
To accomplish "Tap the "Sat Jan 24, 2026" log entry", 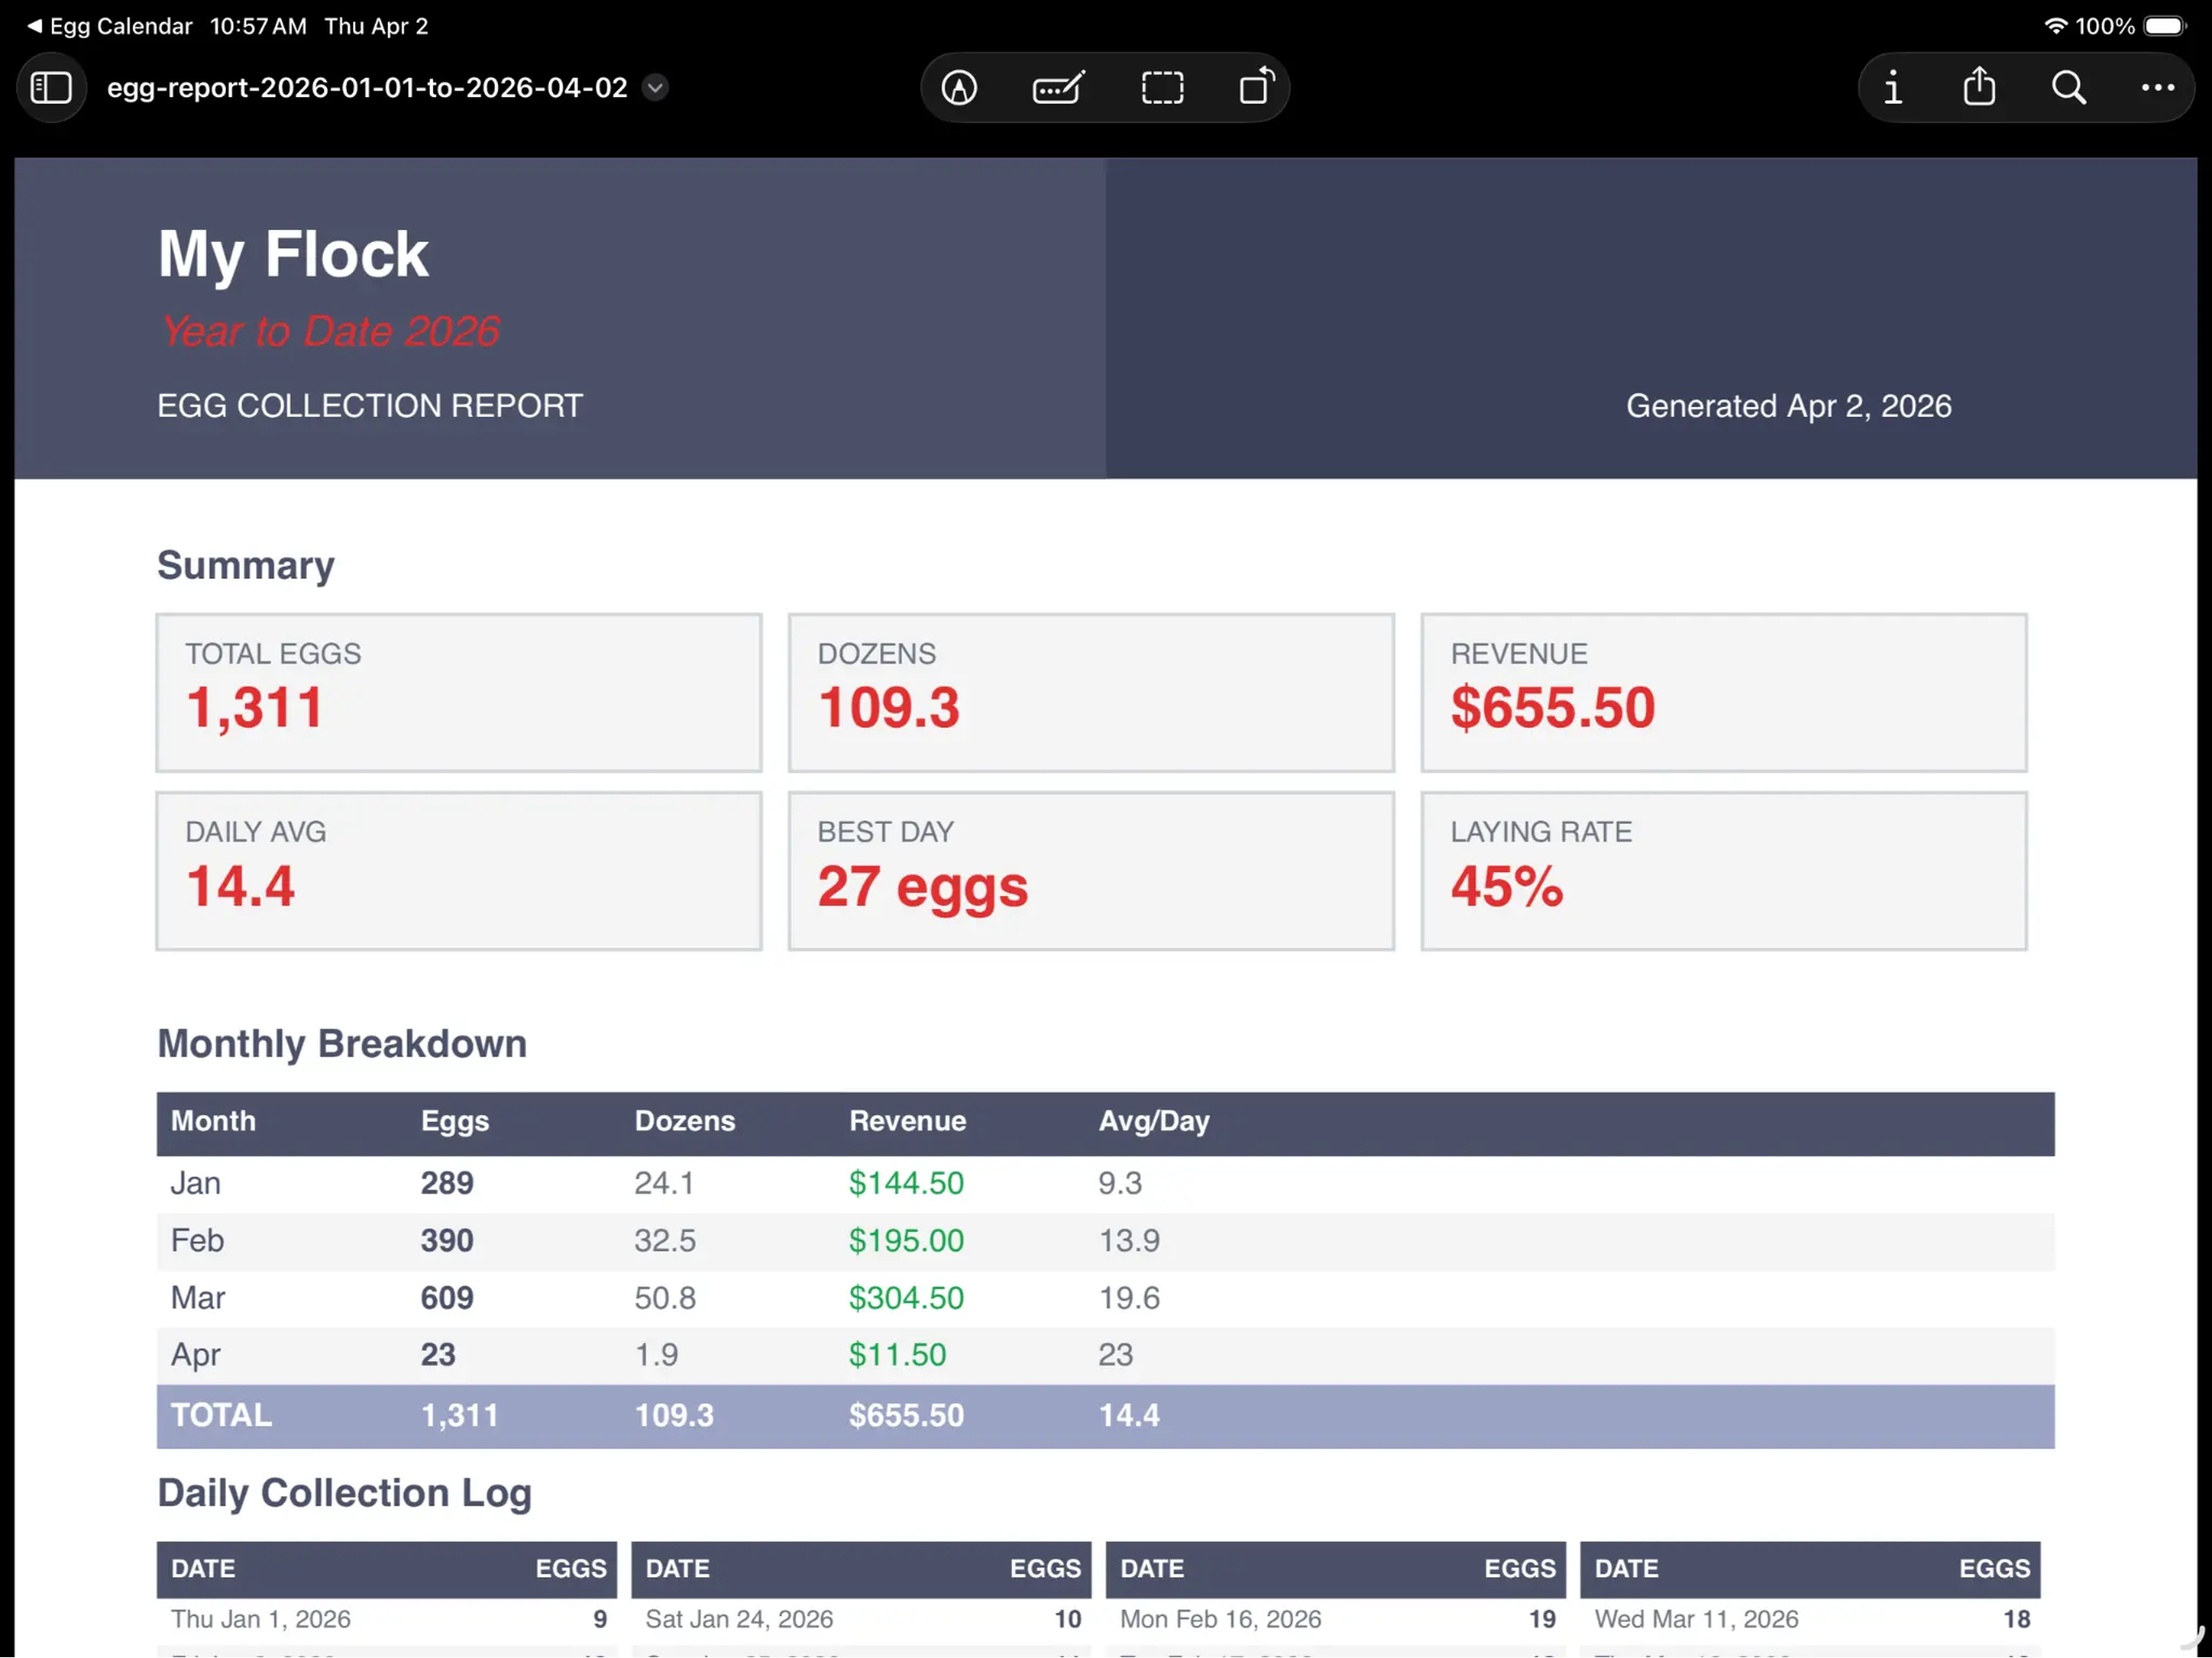I will pyautogui.click(x=739, y=1619).
